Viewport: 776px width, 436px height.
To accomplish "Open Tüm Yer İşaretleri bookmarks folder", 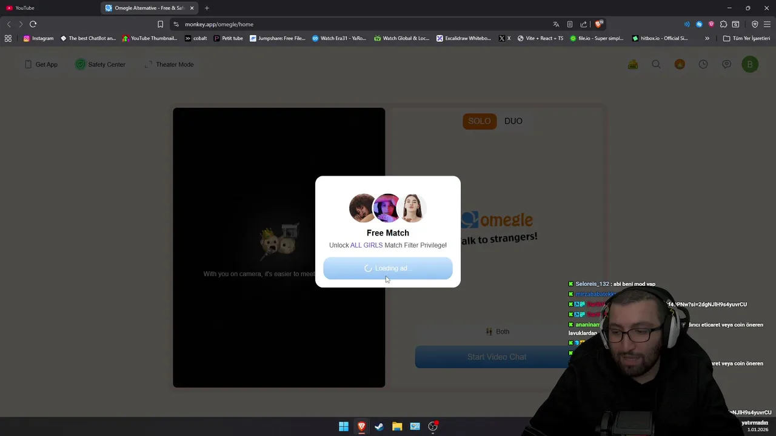I will pyautogui.click(x=746, y=38).
